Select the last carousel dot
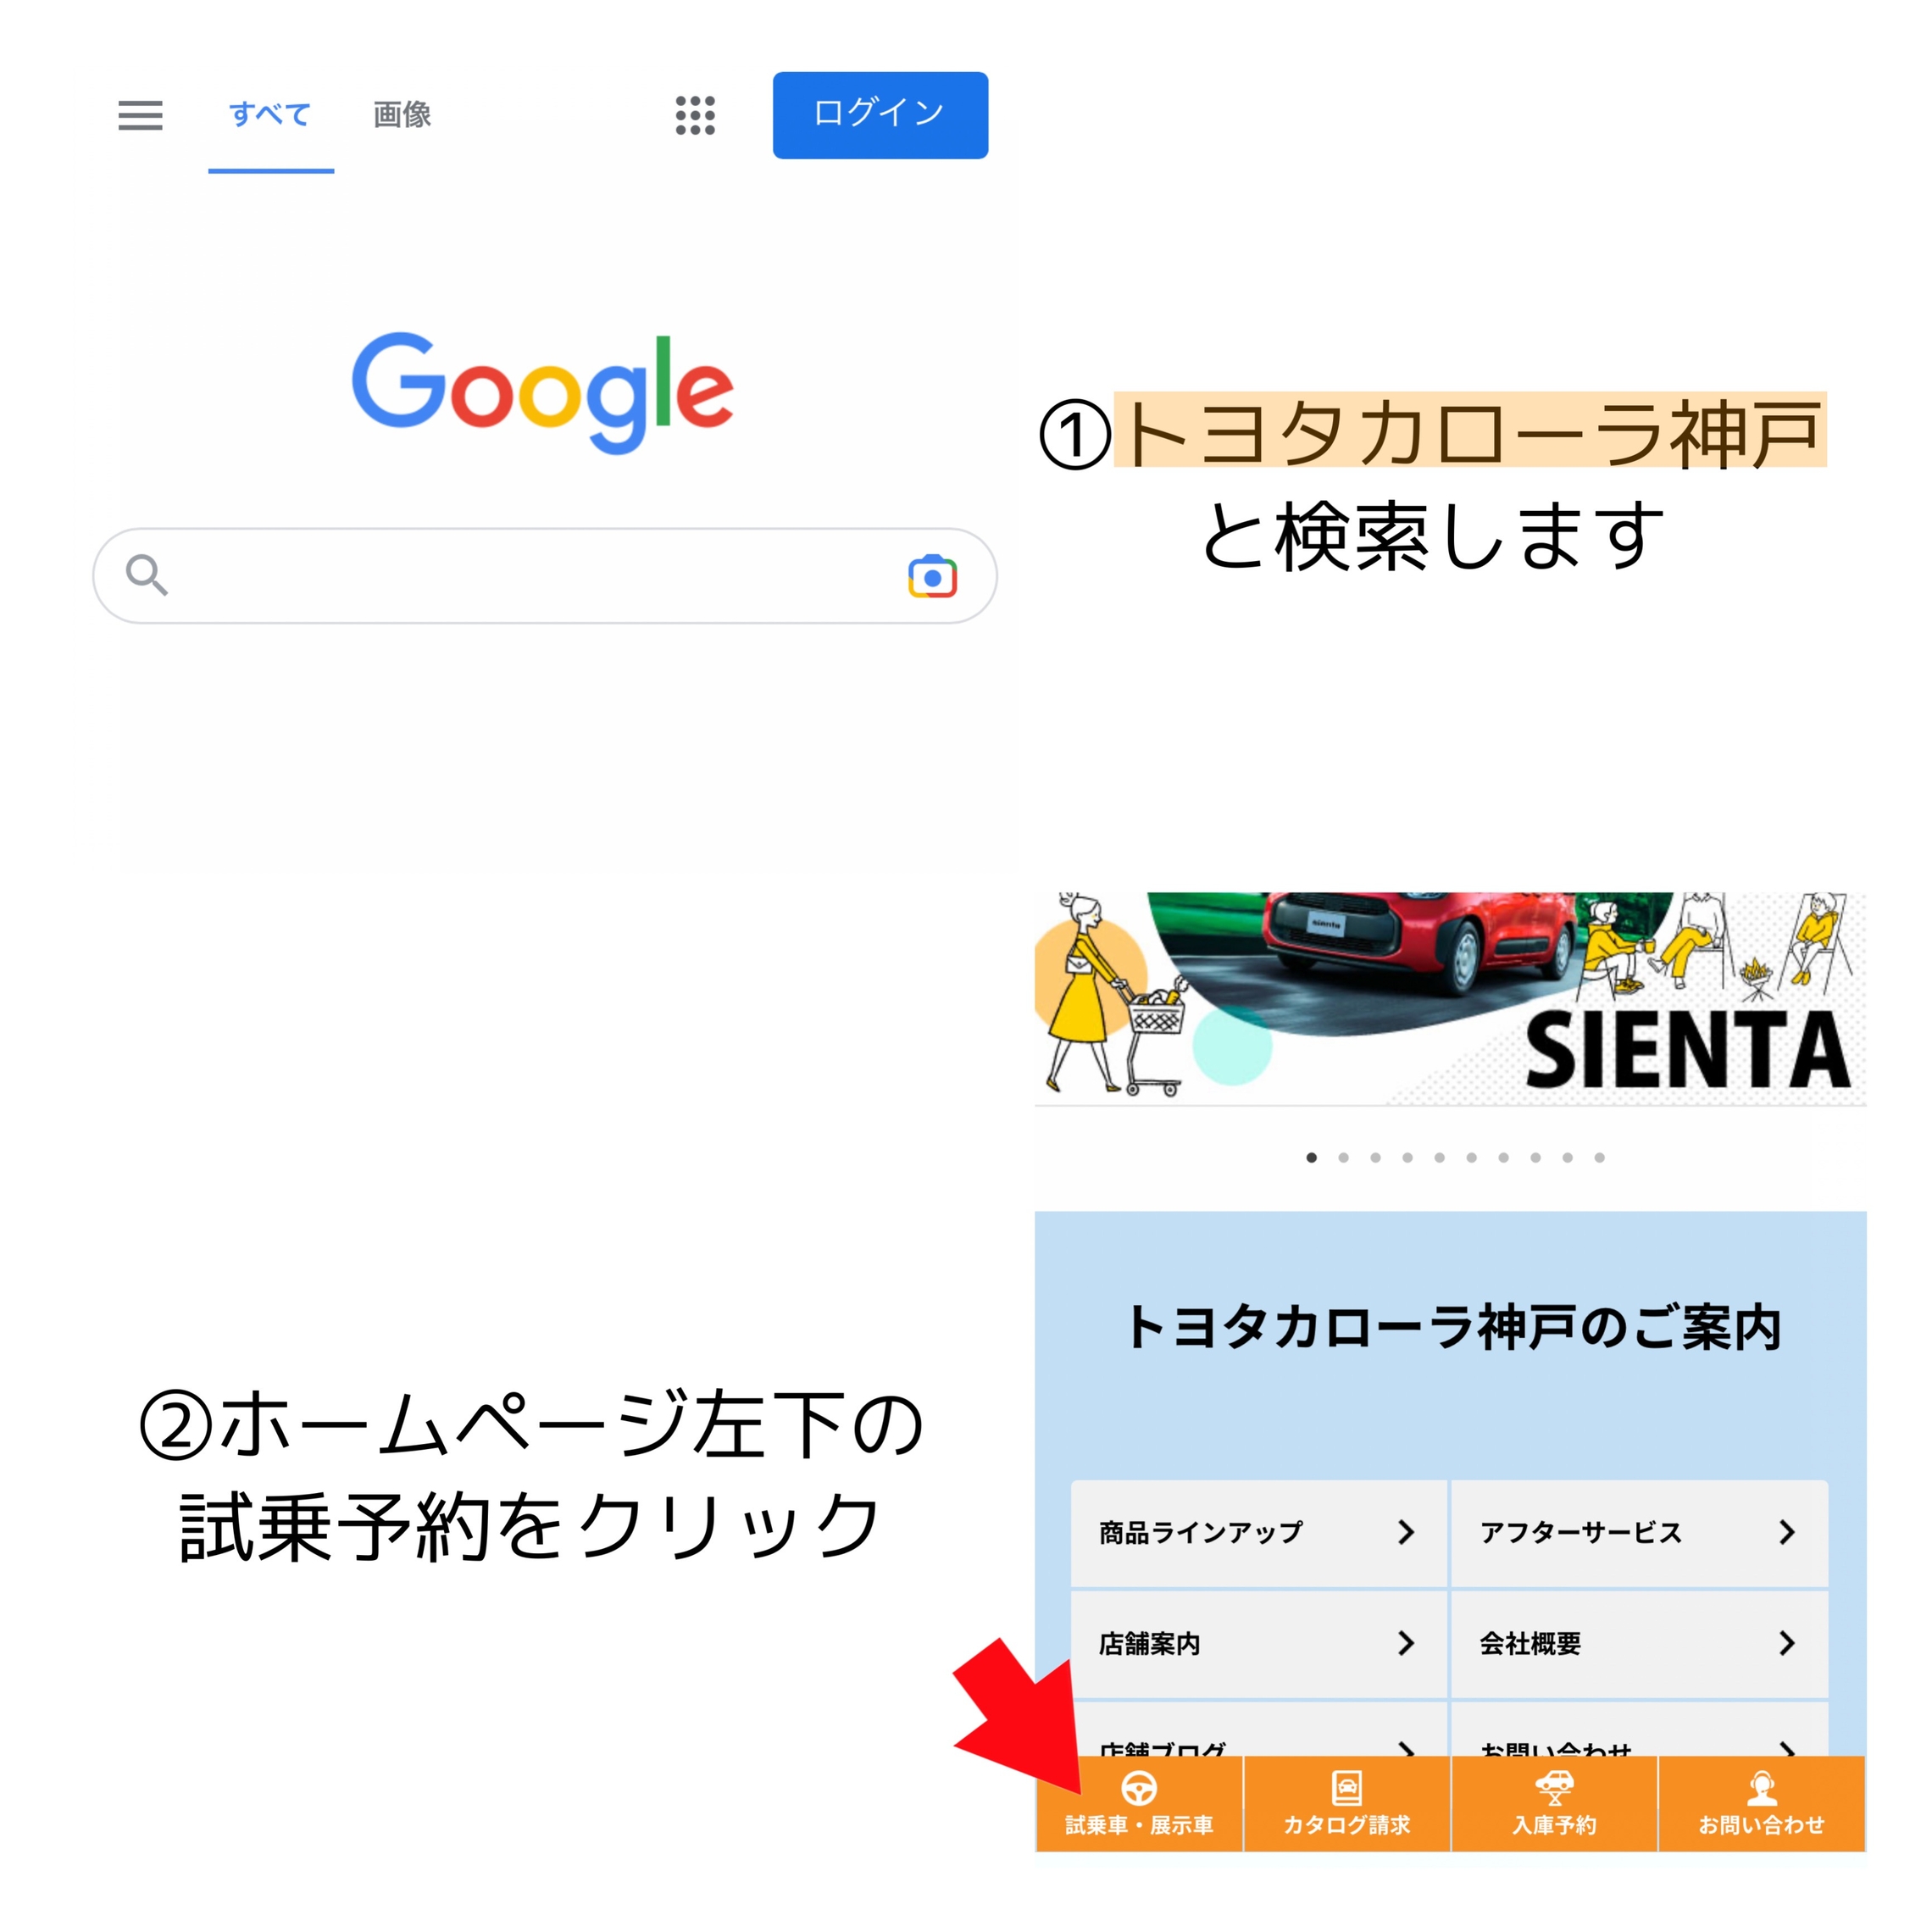Image resolution: width=1932 pixels, height=1932 pixels. pos(1600,1158)
